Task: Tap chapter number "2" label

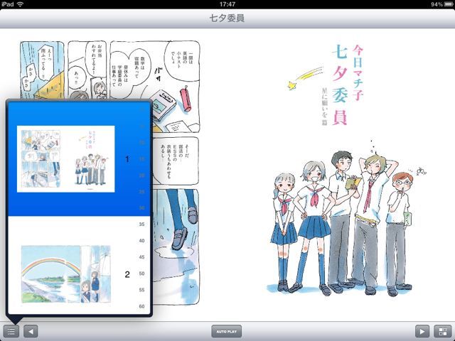Action: tap(127, 274)
